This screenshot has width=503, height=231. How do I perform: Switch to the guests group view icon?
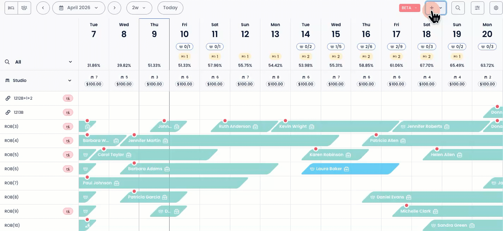tap(24, 8)
